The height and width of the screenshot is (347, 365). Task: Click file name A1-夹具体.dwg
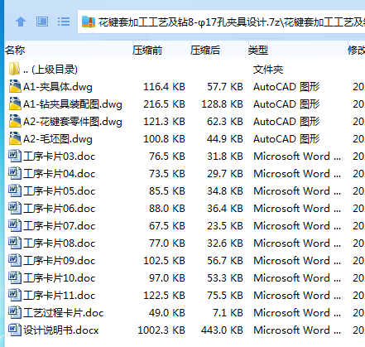tap(58, 87)
